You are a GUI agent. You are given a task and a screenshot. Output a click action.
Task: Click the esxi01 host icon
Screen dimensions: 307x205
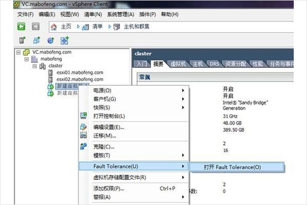(x=50, y=73)
